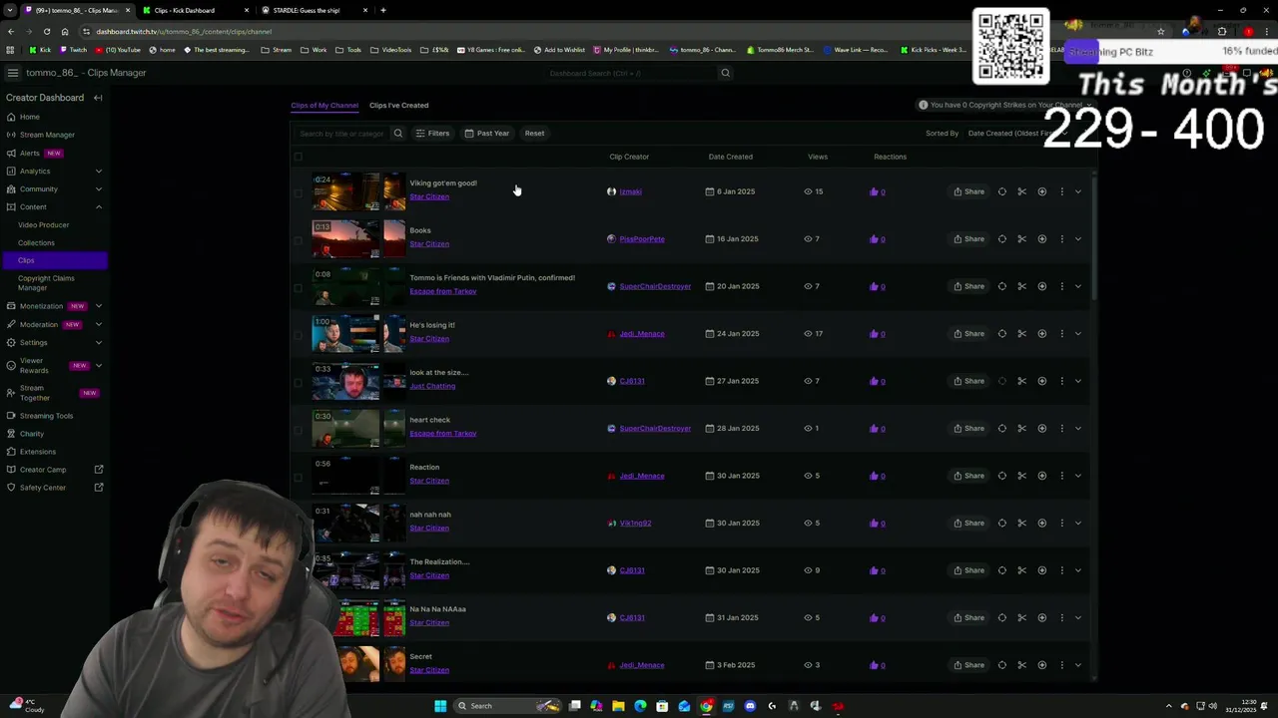Click the magnifier icon in clip search box
Screen dimensions: 1278x718
(x=397, y=134)
